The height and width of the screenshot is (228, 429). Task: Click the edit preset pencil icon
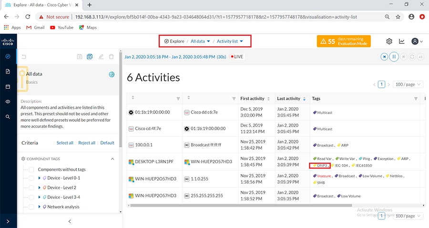[101, 57]
